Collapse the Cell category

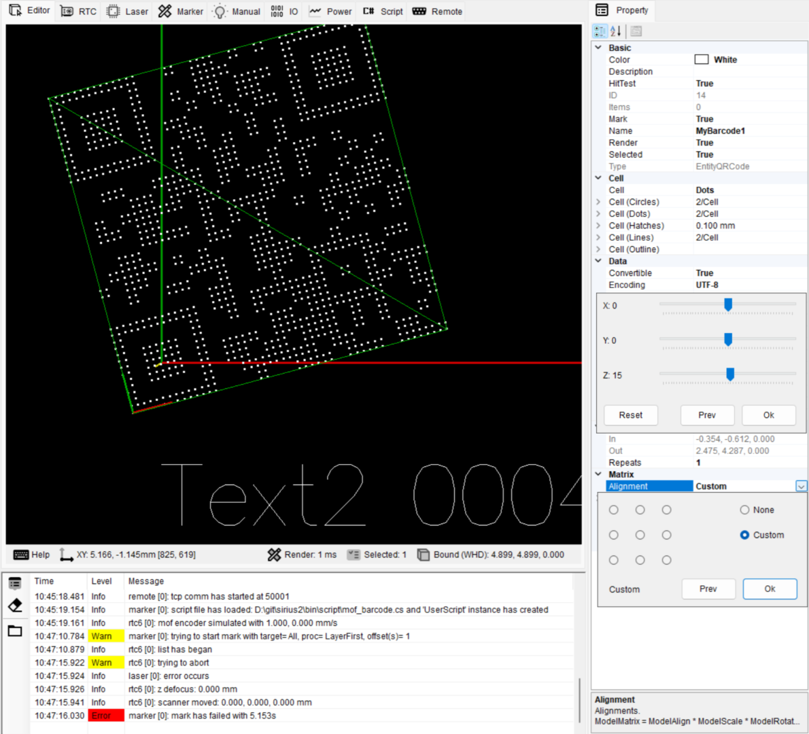(x=598, y=178)
